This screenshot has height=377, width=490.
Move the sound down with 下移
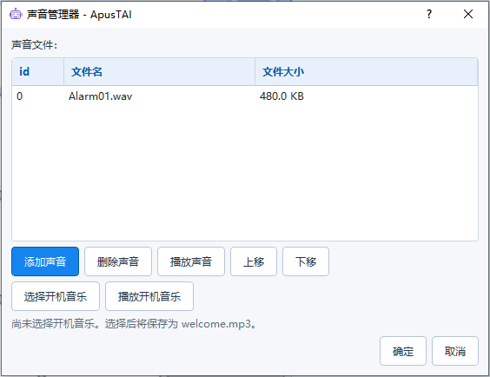306,261
